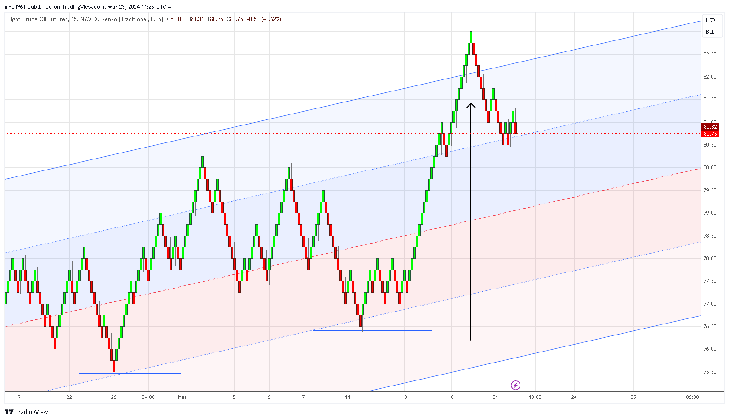Click the published-by header text with mxb1961
This screenshot has width=729, height=420.
[88, 7]
